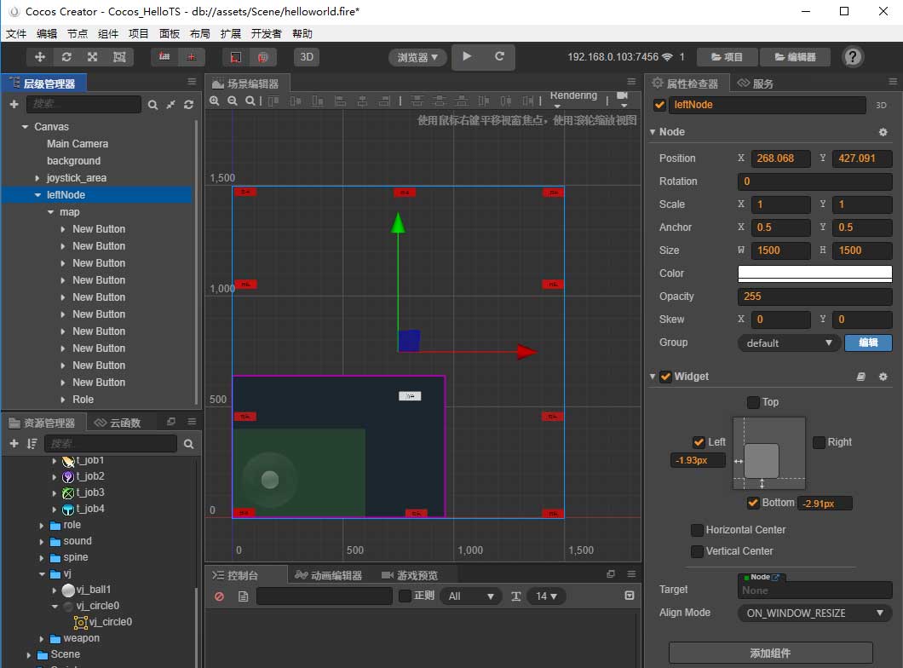Select the move transform tool
The image size is (903, 668).
click(x=40, y=57)
